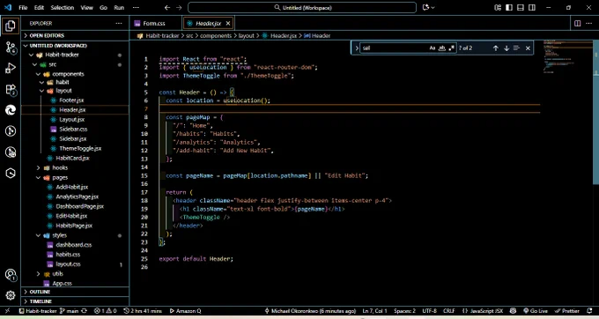Expand the Timeline section
The width and height of the screenshot is (599, 319).
pos(76,301)
